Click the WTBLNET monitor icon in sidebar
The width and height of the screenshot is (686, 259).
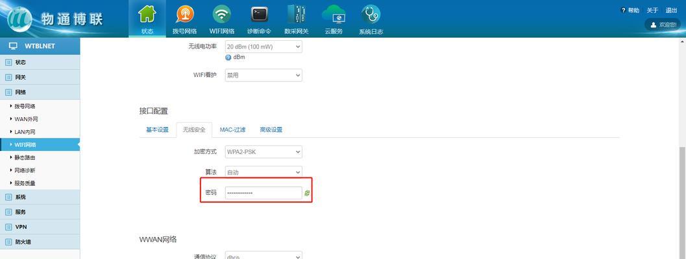13,46
